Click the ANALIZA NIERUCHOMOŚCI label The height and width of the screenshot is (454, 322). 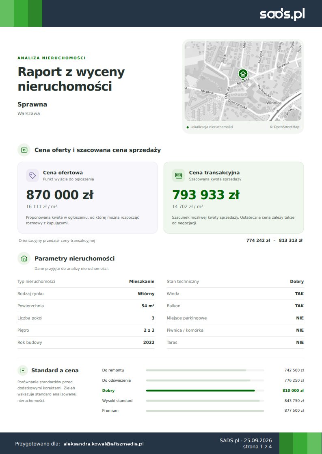tap(52, 58)
